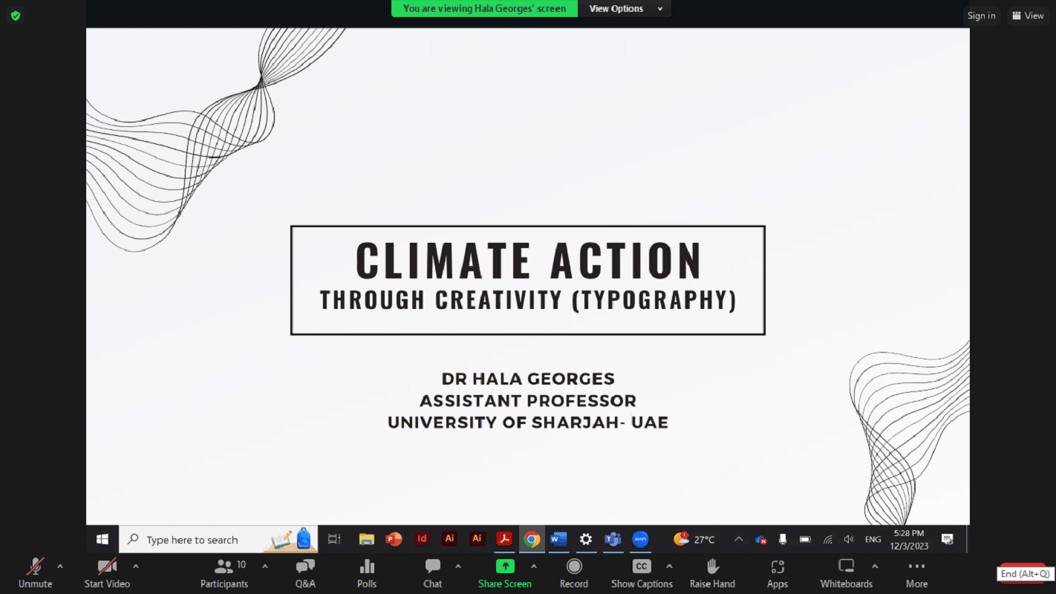Click the Sign in button
The height and width of the screenshot is (594, 1056).
981,16
